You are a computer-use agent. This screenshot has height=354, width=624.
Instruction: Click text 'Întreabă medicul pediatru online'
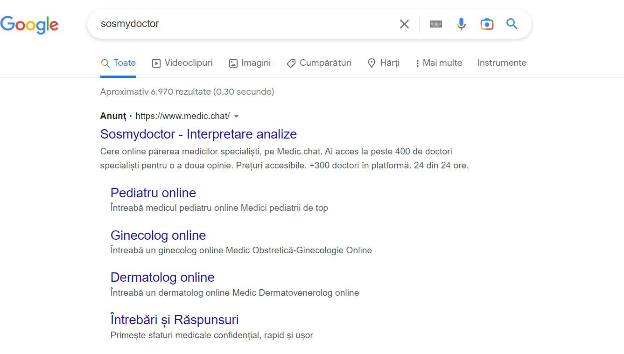click(175, 208)
